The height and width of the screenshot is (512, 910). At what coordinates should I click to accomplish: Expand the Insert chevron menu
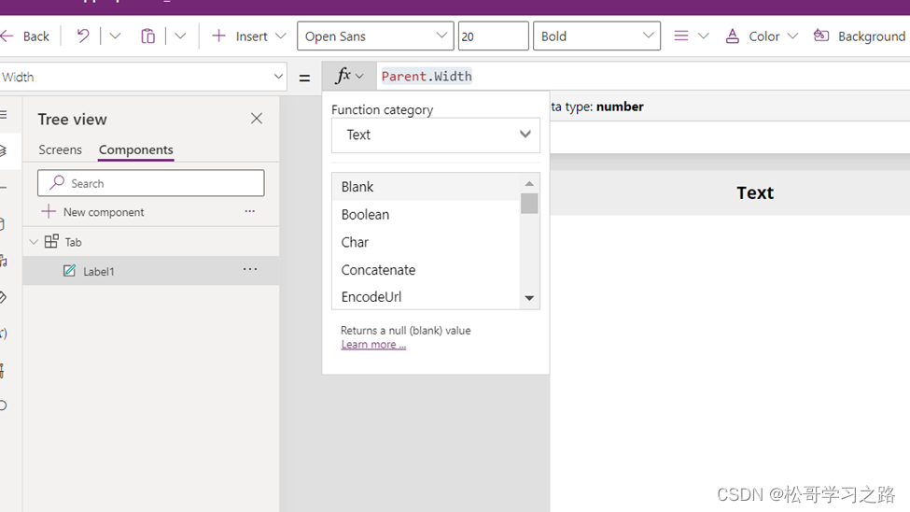(x=280, y=36)
